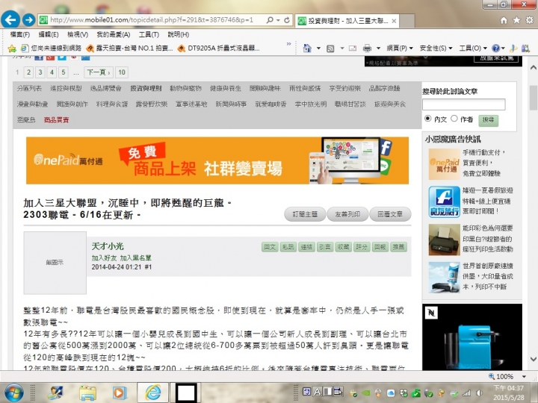Click the 引言 quote button

325,247
